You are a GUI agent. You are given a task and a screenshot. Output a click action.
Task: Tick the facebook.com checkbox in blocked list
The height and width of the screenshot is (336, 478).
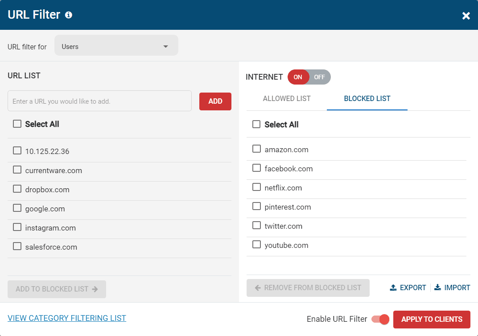[256, 168]
